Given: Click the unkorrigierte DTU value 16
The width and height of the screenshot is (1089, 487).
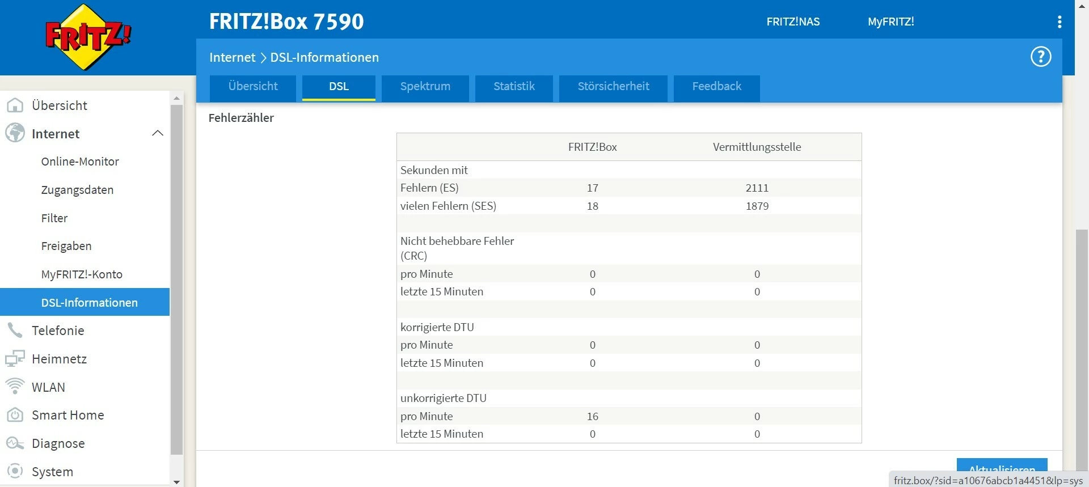Looking at the screenshot, I should 593,416.
